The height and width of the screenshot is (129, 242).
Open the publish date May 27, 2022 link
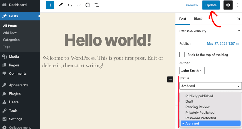click(x=223, y=43)
